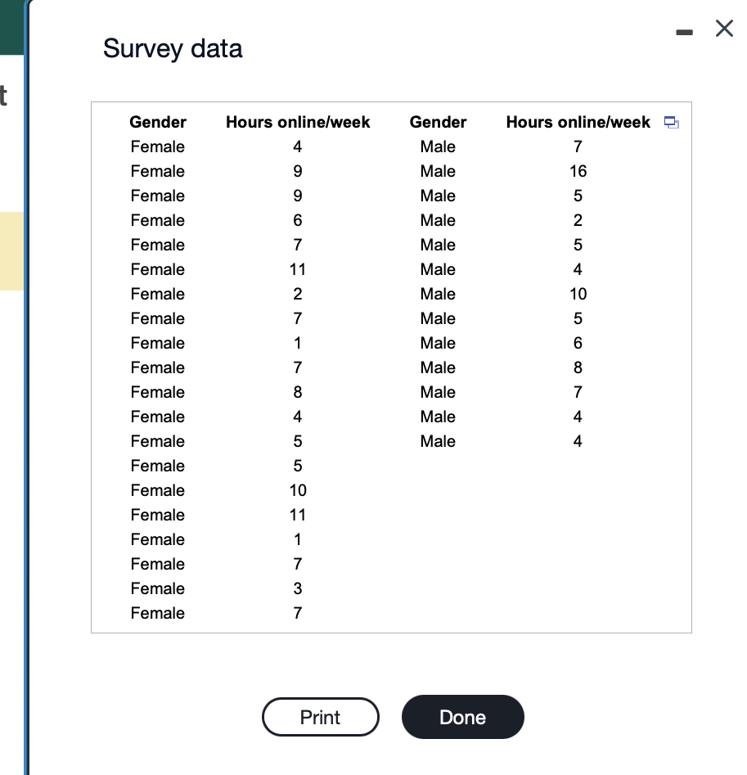747x775 pixels.
Task: Click the first Male row entry
Action: click(x=438, y=146)
